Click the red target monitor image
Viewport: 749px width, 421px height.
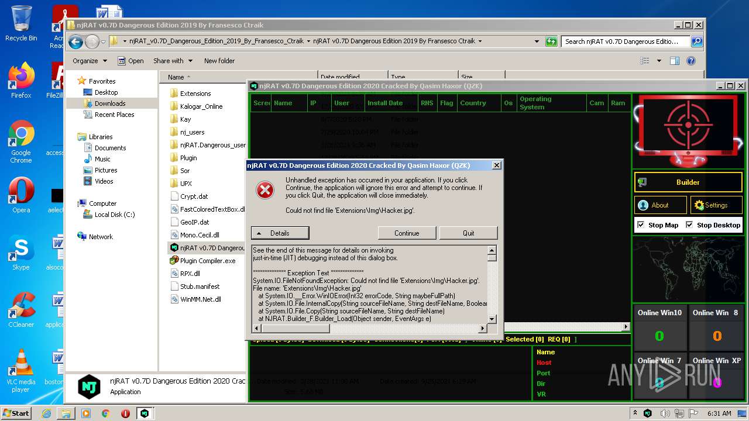pos(689,130)
